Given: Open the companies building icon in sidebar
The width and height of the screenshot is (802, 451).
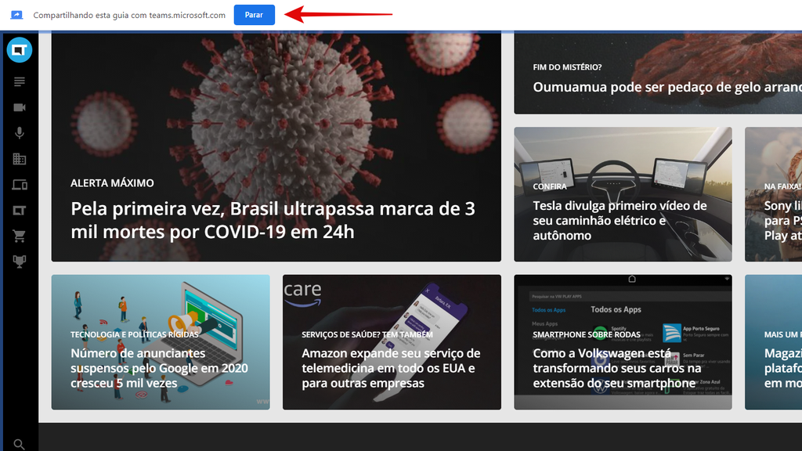Looking at the screenshot, I should [20, 159].
